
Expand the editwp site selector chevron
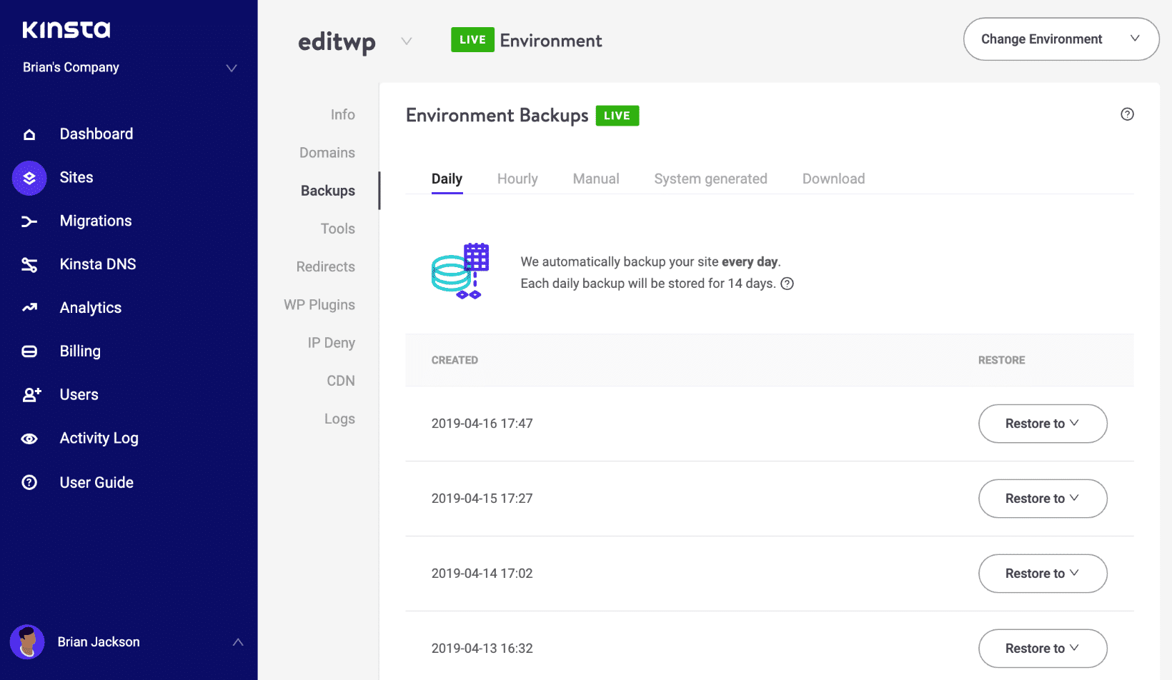click(407, 41)
